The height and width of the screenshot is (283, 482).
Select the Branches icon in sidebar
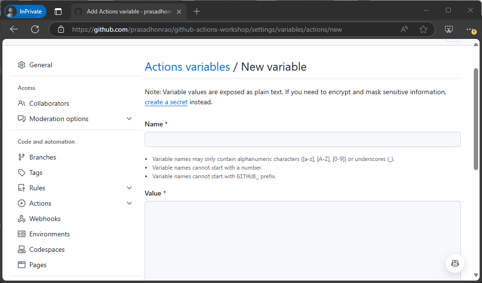point(21,157)
